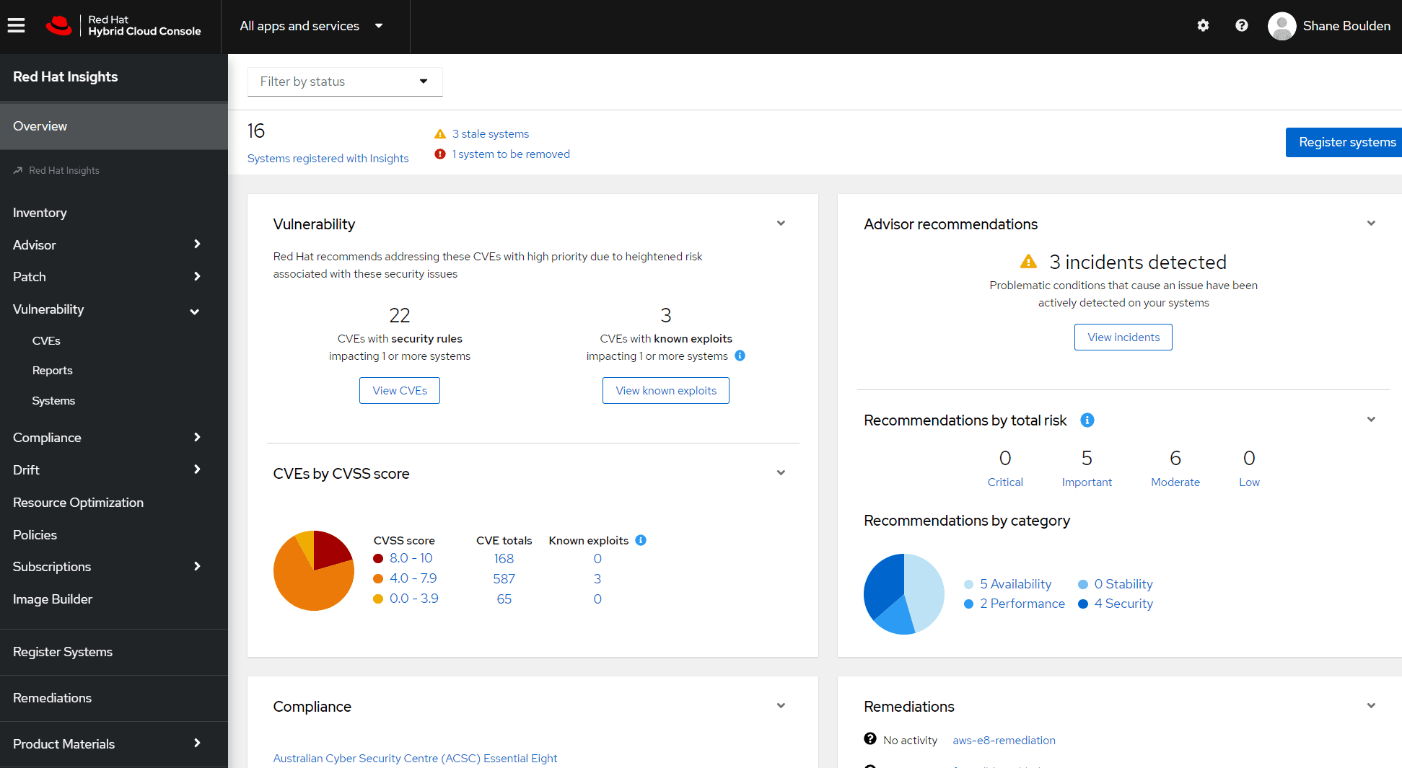This screenshot has height=768, width=1402.
Task: Click the user avatar icon
Action: pyautogui.click(x=1281, y=26)
